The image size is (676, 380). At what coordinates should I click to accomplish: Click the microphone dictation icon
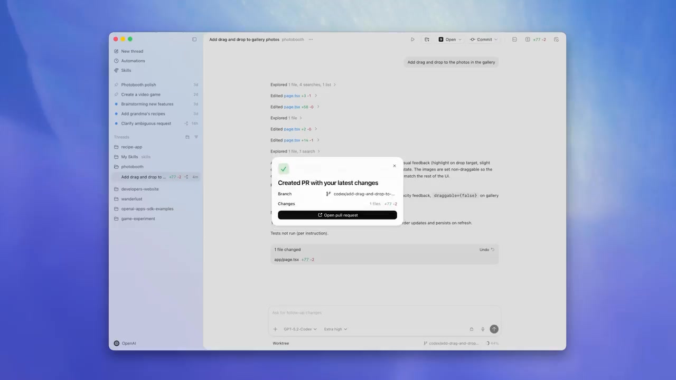tap(483, 329)
